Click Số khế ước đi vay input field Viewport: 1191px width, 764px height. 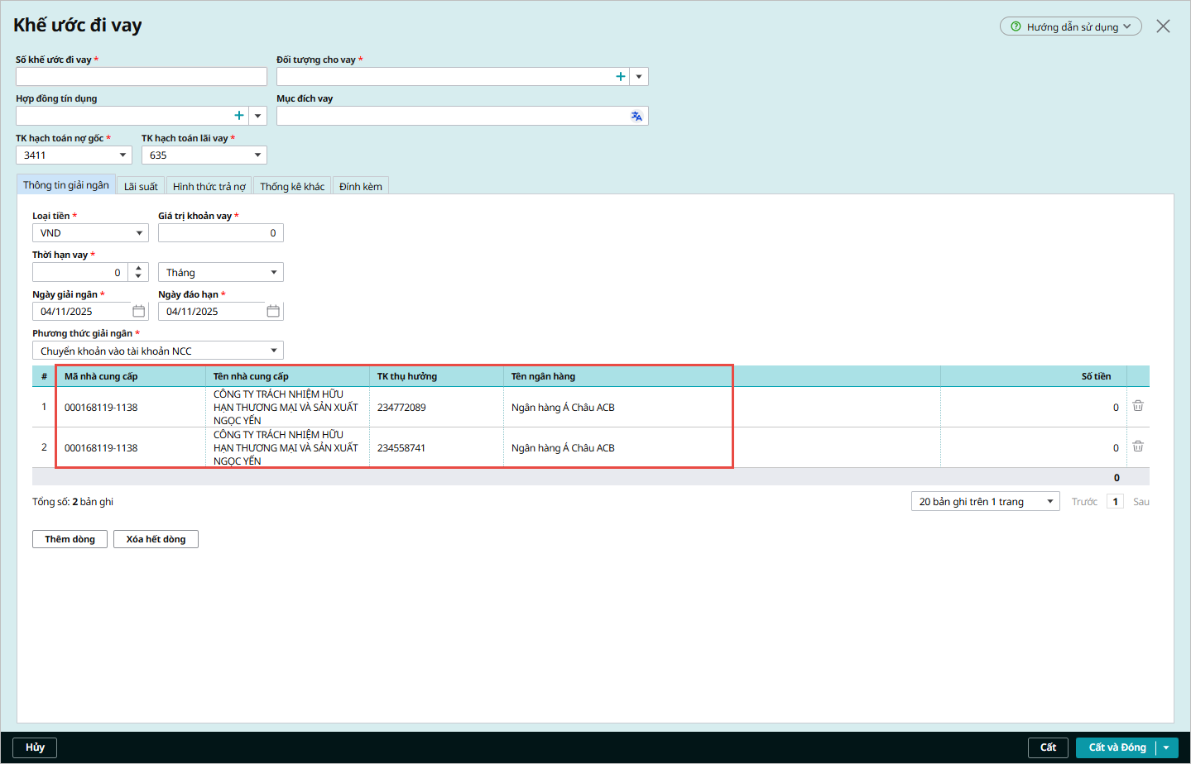[141, 77]
